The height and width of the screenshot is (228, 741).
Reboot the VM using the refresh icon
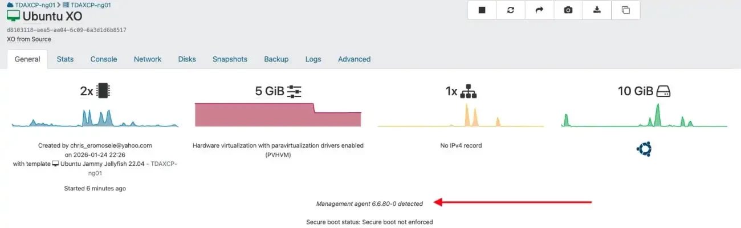[x=511, y=10]
